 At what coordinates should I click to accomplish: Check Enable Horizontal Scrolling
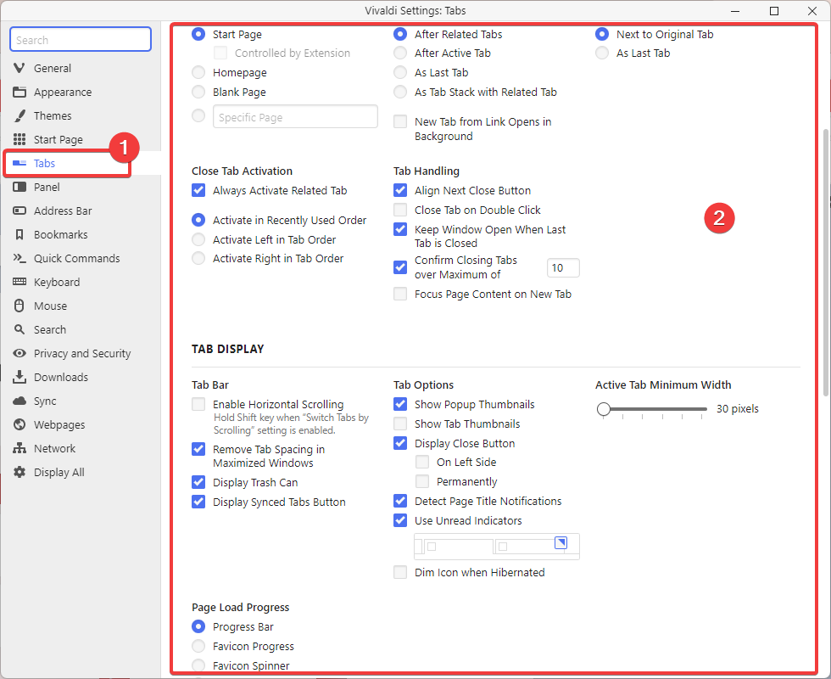pyautogui.click(x=198, y=404)
